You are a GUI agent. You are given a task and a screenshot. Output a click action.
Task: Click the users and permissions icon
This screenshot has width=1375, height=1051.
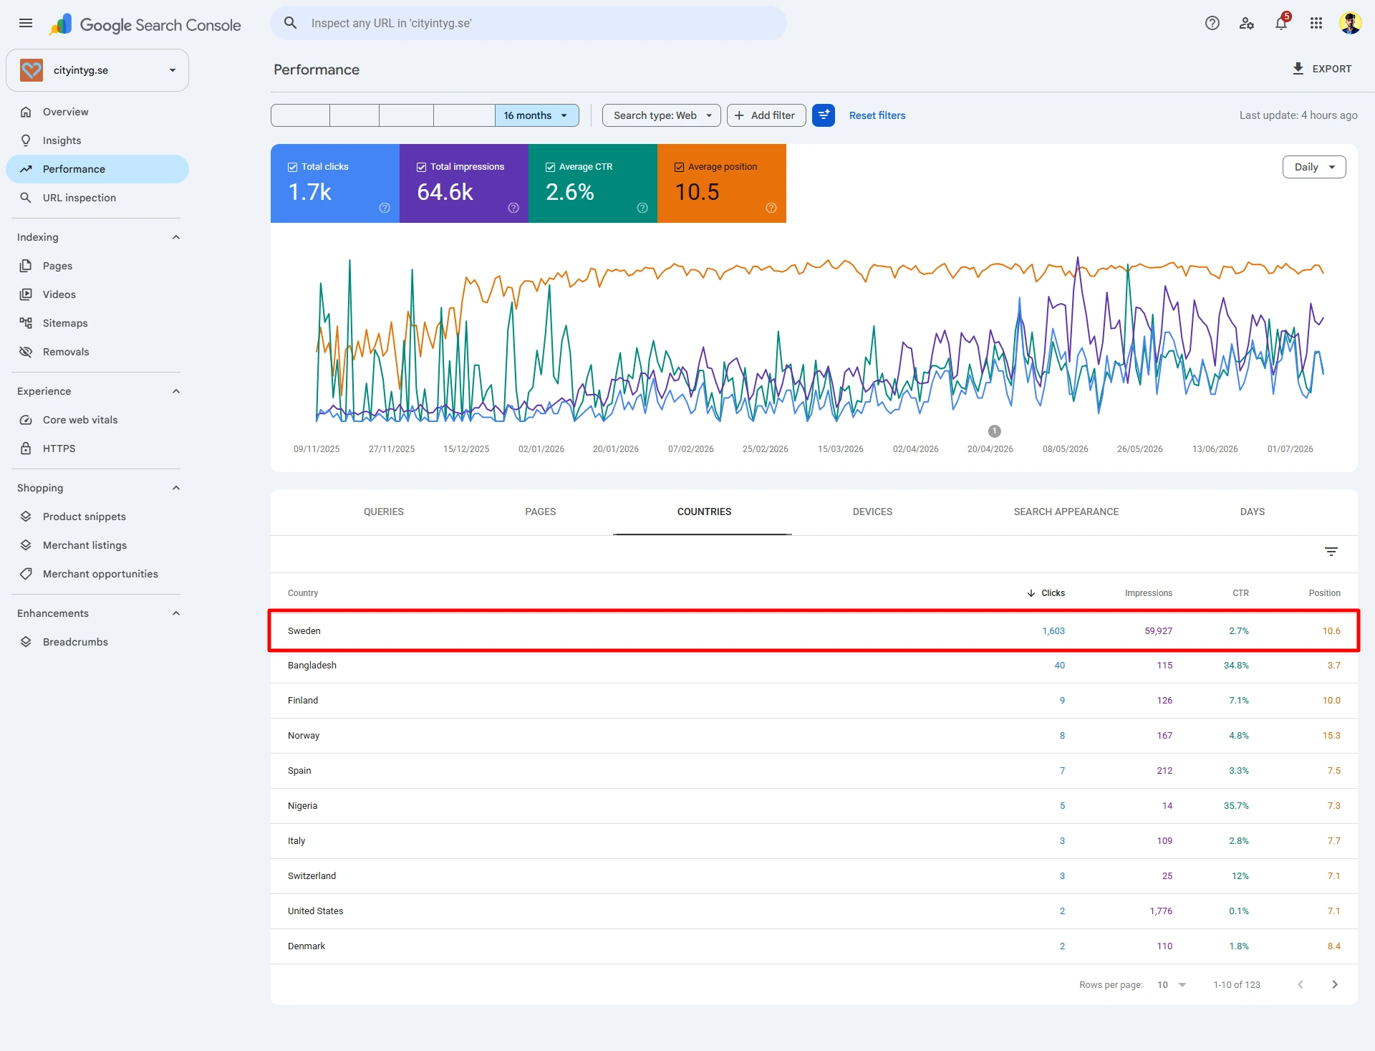coord(1247,23)
